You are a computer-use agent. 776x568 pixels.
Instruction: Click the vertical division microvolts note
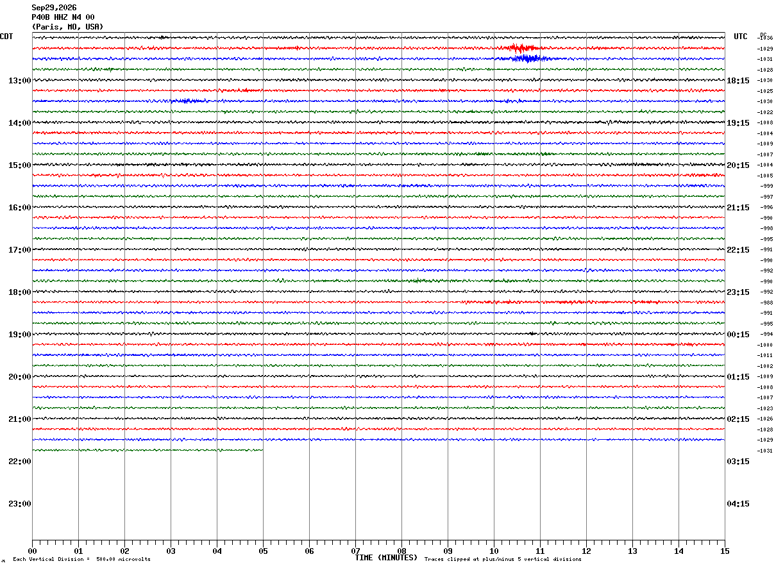click(81, 560)
